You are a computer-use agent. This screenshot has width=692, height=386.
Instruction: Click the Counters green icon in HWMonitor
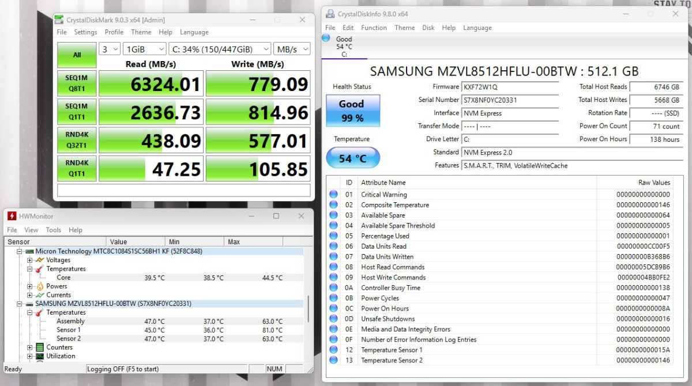40,347
